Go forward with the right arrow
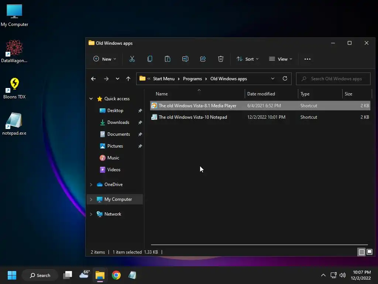 coord(106,79)
